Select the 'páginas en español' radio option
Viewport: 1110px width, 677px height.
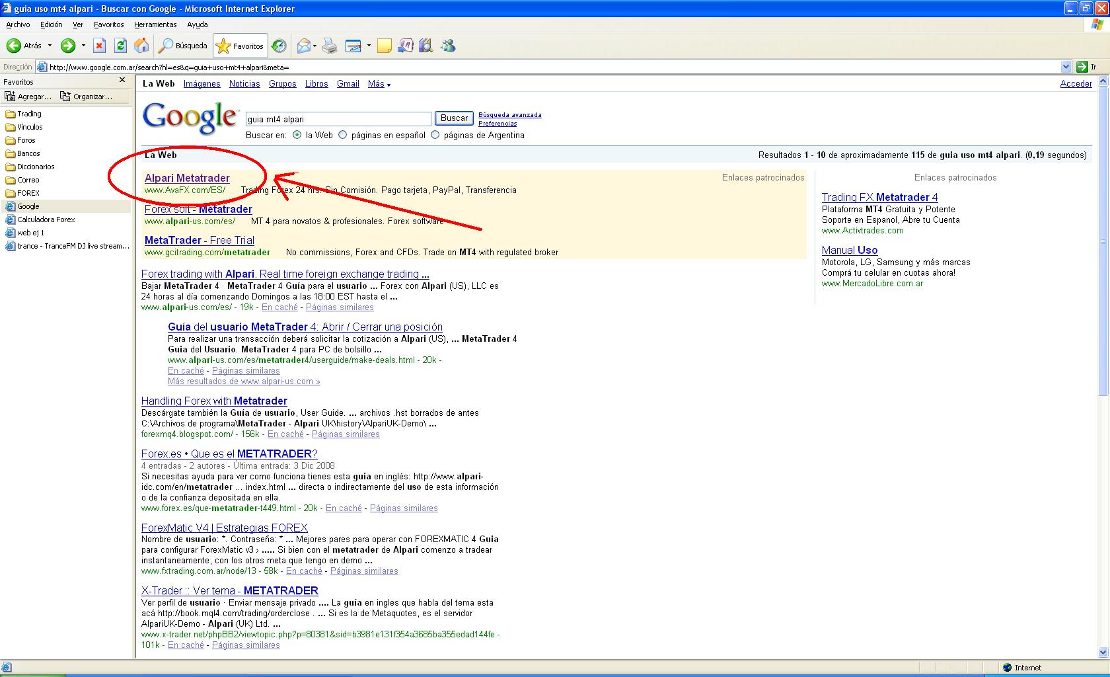[x=342, y=135]
